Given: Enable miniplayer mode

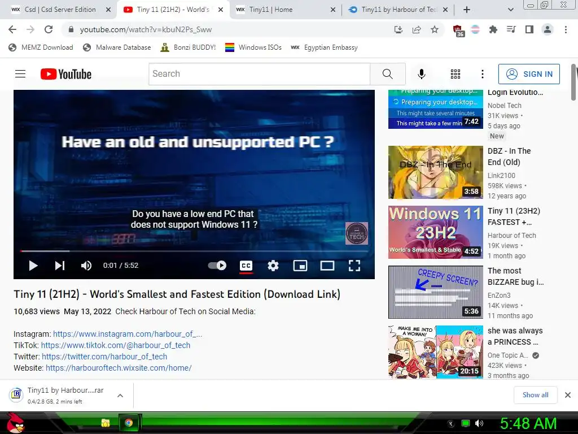Looking at the screenshot, I should pos(300,266).
